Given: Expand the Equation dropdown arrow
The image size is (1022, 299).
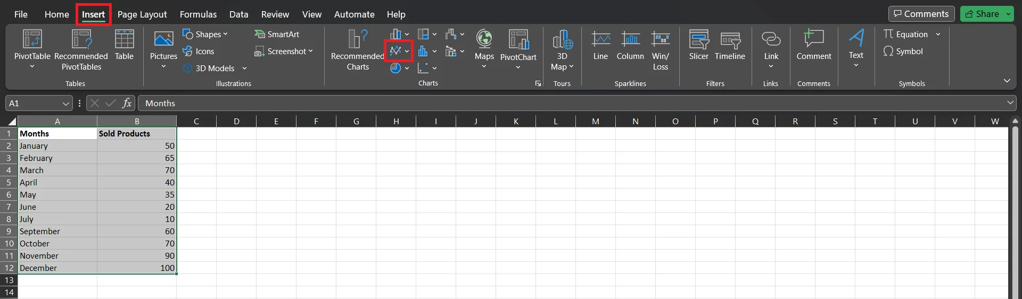Looking at the screenshot, I should coord(938,35).
